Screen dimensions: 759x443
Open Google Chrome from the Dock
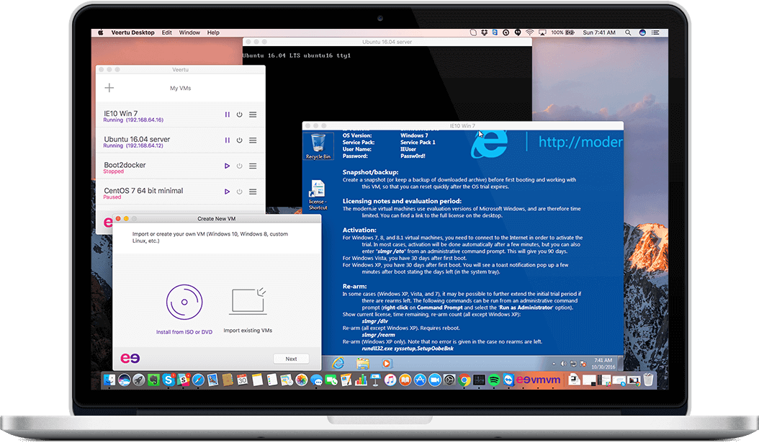click(464, 380)
